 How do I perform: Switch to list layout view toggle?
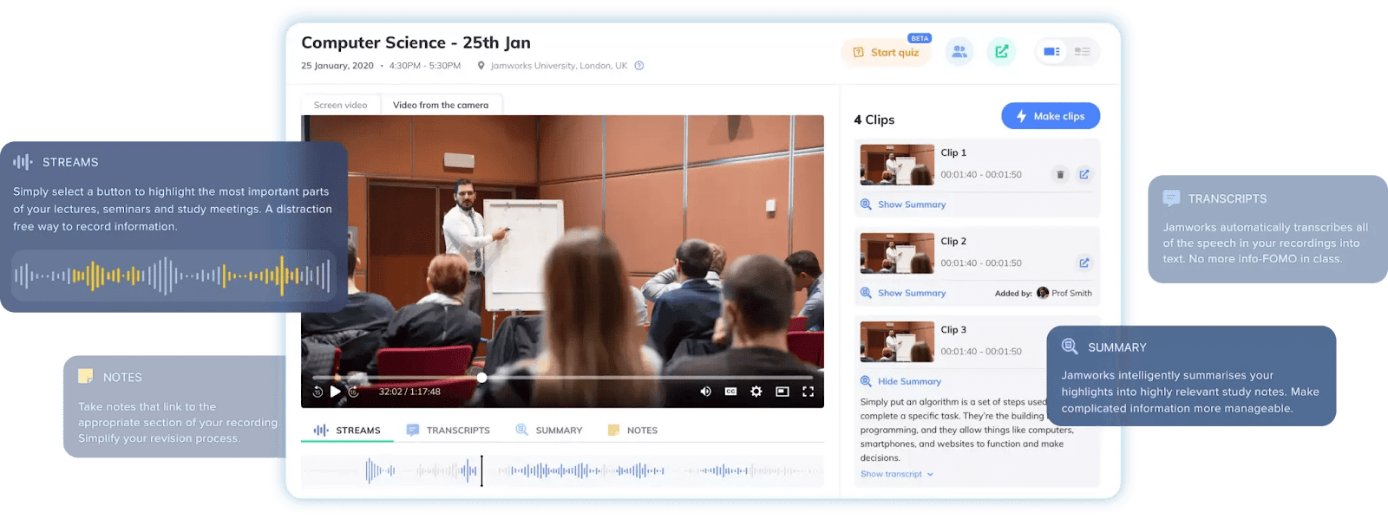(1082, 52)
